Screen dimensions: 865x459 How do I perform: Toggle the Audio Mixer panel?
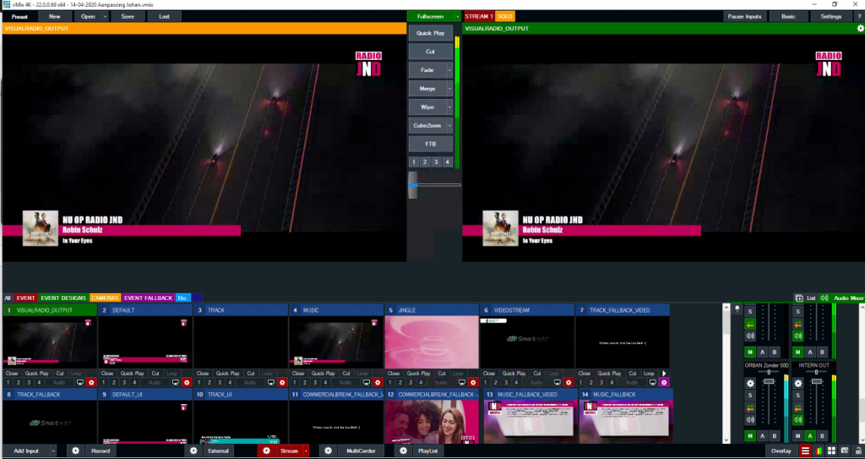pyautogui.click(x=841, y=298)
